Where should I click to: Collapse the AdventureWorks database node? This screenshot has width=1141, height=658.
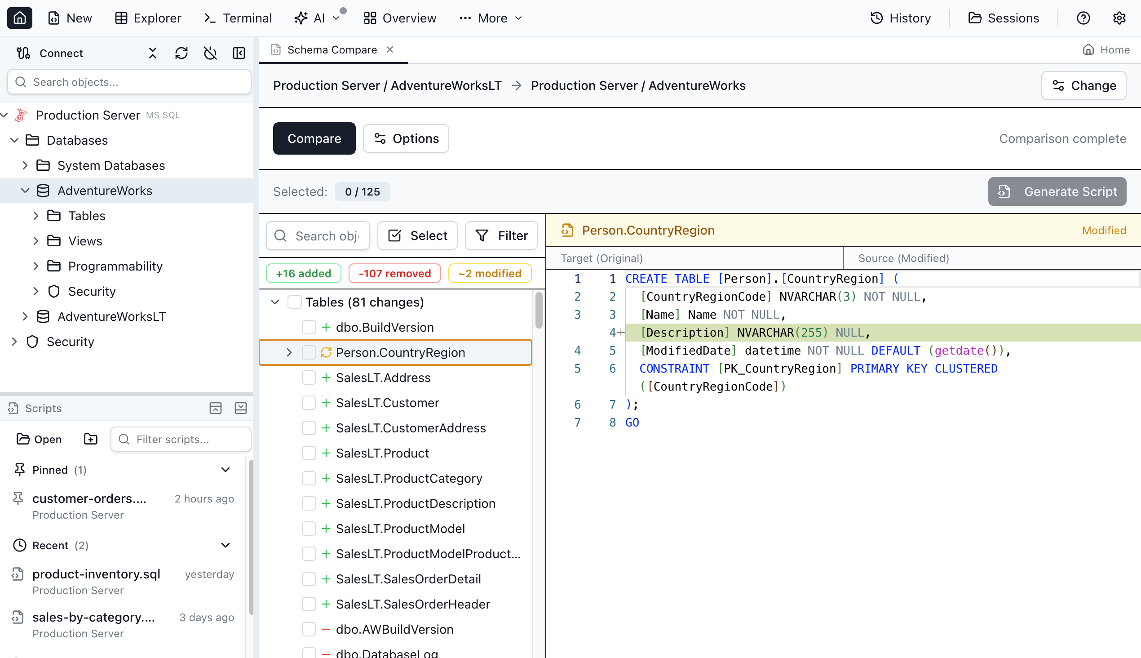tap(25, 191)
